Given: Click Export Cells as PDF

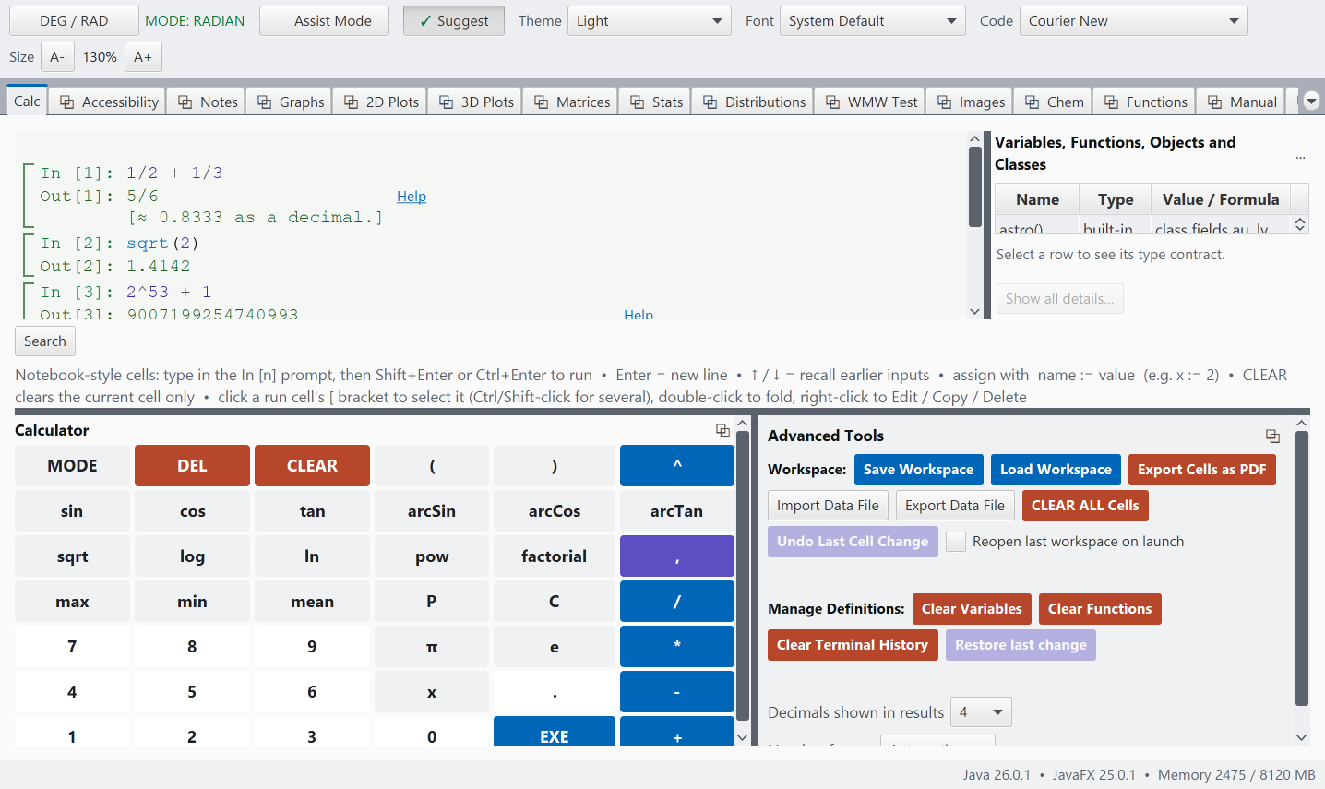Looking at the screenshot, I should click(x=1201, y=470).
